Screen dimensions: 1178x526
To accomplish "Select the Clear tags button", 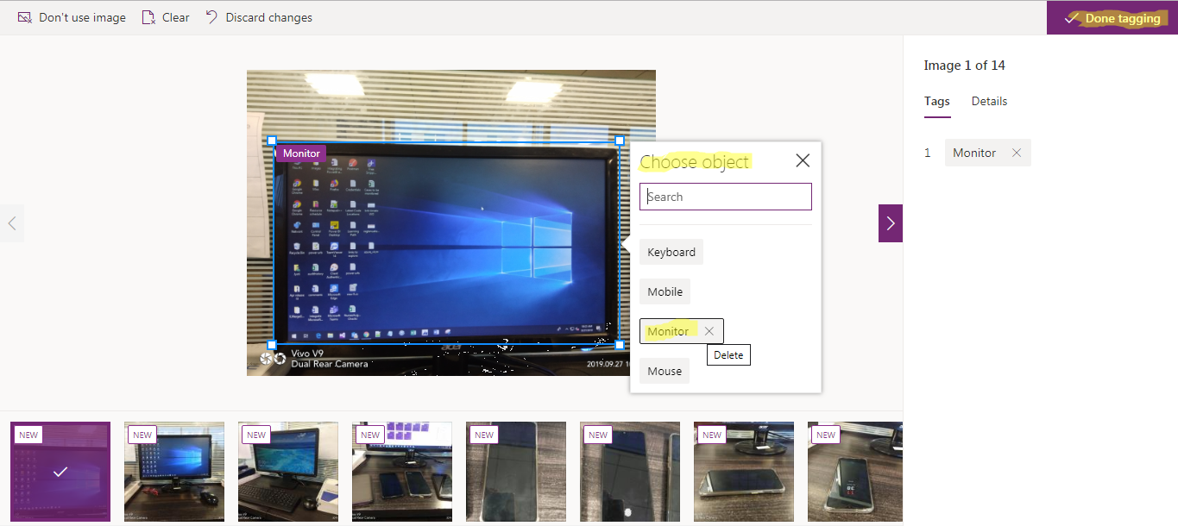I will (166, 17).
